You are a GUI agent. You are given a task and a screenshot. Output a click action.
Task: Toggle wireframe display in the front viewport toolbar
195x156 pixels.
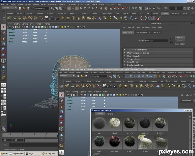108,95
